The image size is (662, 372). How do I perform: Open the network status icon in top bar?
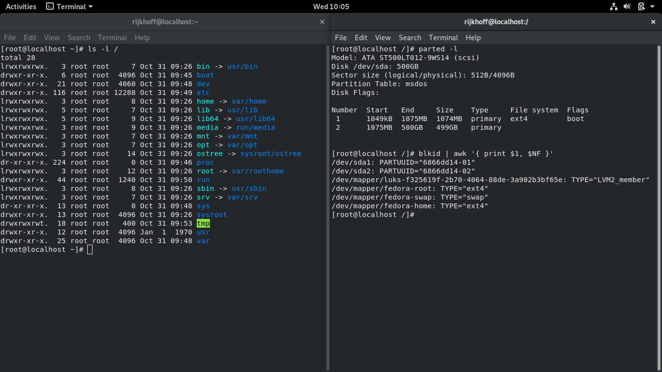(x=614, y=6)
